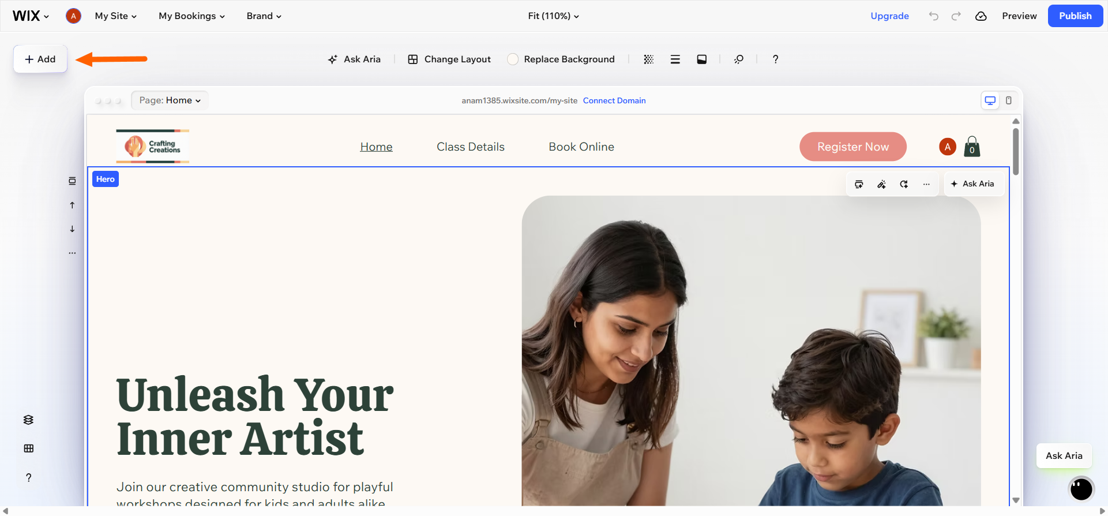Screen dimensions: 1108x516
Task: Click the Upgrade link
Action: click(x=889, y=16)
